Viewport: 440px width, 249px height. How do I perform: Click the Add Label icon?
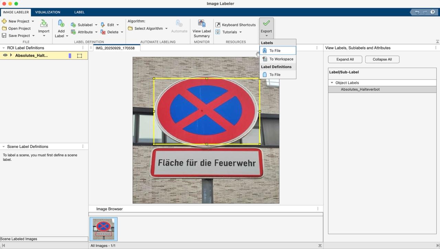(61, 24)
